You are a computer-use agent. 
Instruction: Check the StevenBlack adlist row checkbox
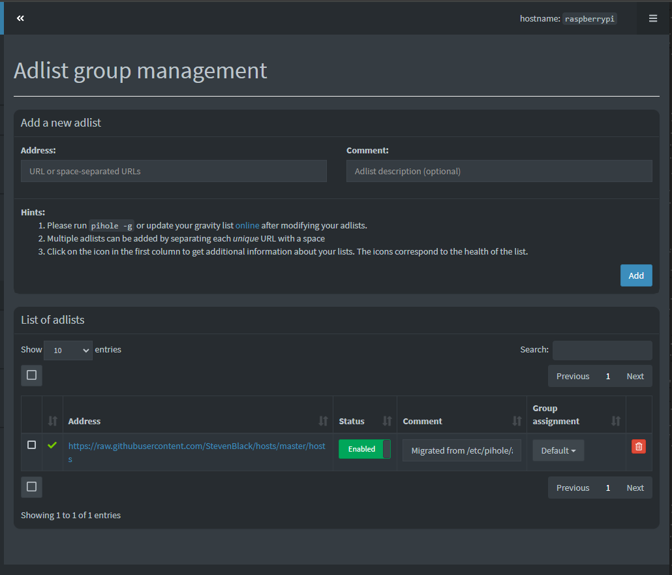[31, 444]
